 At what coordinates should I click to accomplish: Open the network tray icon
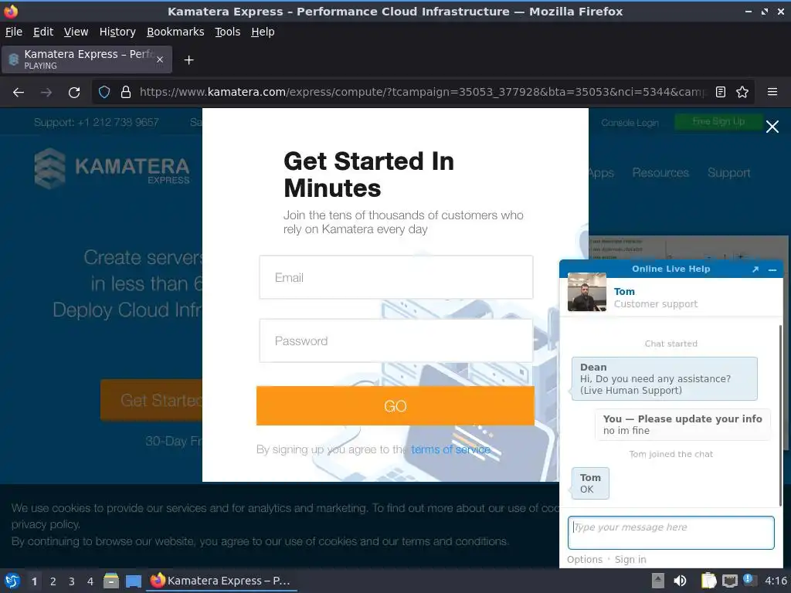point(729,581)
